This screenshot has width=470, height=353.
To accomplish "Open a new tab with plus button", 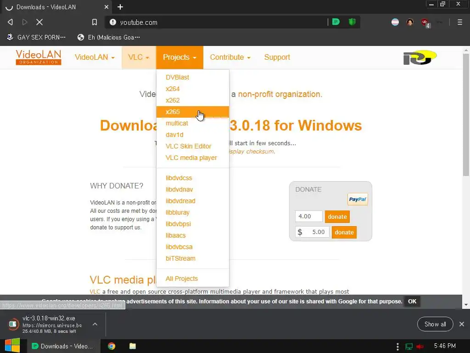I will [x=120, y=7].
